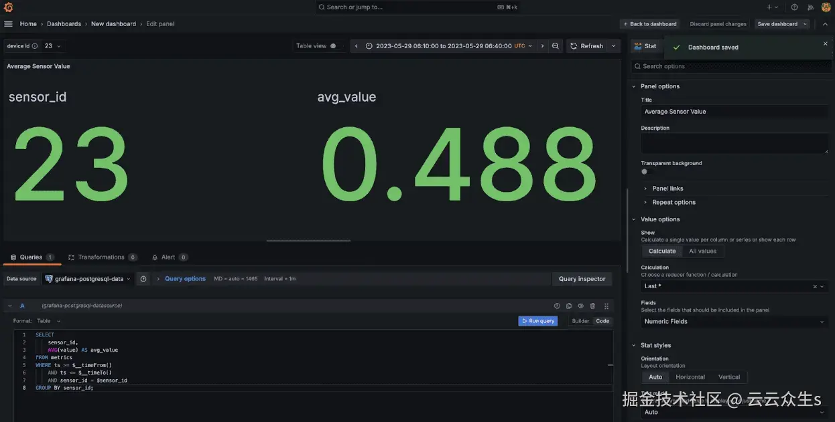Click the Grafana logo icon
This screenshot has height=422, width=835.
(x=8, y=7)
